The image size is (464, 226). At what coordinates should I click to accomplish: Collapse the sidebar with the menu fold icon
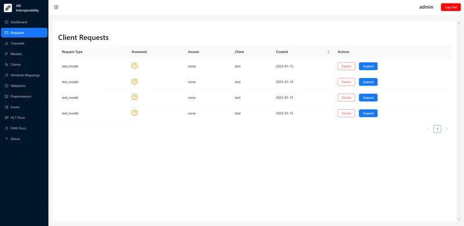(x=56, y=8)
